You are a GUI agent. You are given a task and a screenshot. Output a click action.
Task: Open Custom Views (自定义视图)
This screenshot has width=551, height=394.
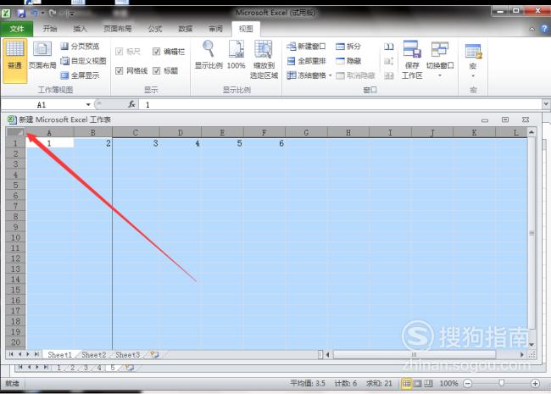[x=83, y=61]
